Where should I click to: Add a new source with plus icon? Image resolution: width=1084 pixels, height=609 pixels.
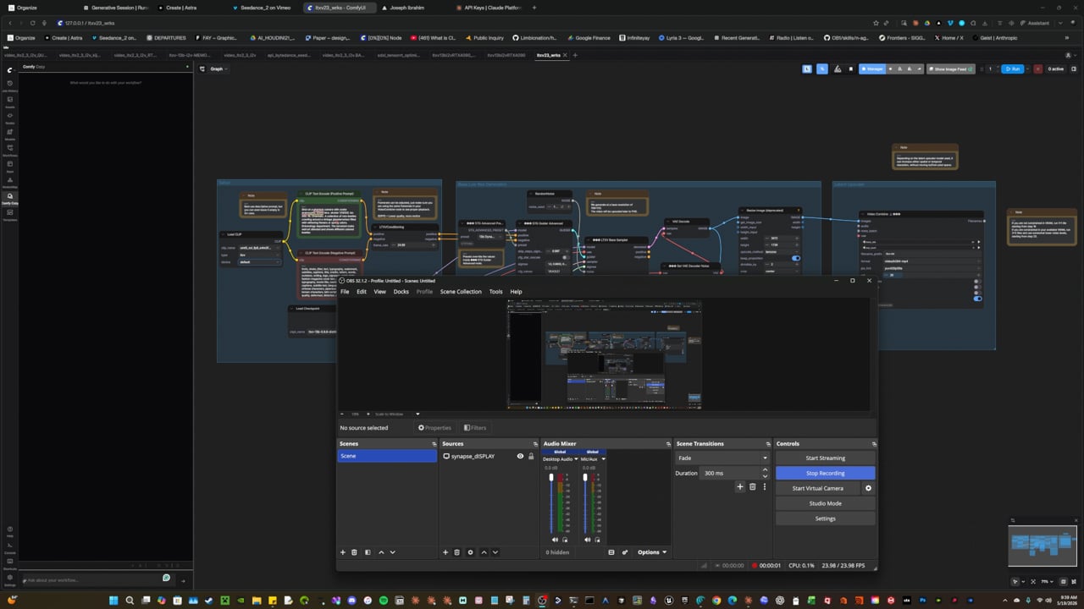tap(445, 552)
